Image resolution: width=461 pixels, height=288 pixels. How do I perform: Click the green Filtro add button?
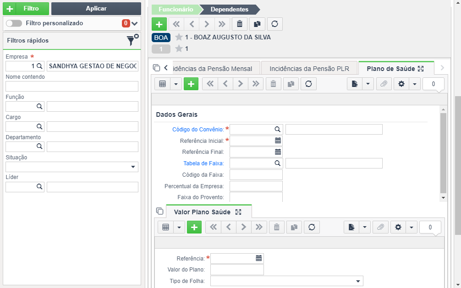(x=26, y=9)
